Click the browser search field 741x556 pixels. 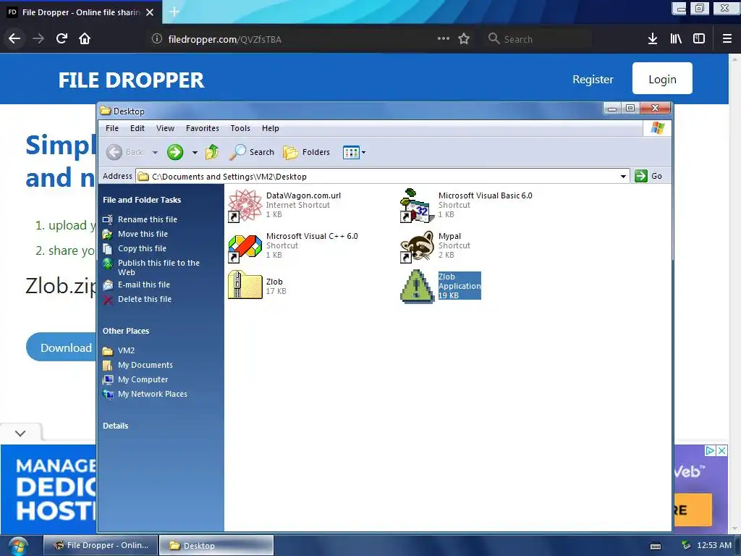pyautogui.click(x=538, y=39)
